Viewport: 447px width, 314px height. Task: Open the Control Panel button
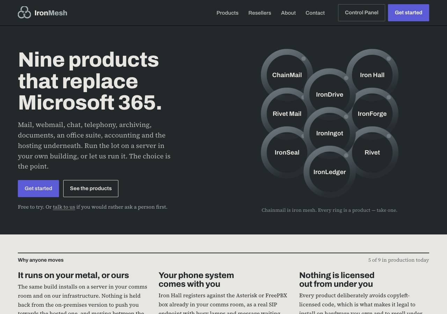pyautogui.click(x=361, y=13)
